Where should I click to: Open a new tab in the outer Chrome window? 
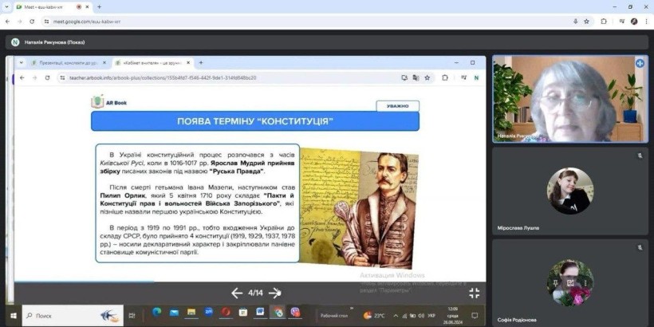pyautogui.click(x=99, y=7)
